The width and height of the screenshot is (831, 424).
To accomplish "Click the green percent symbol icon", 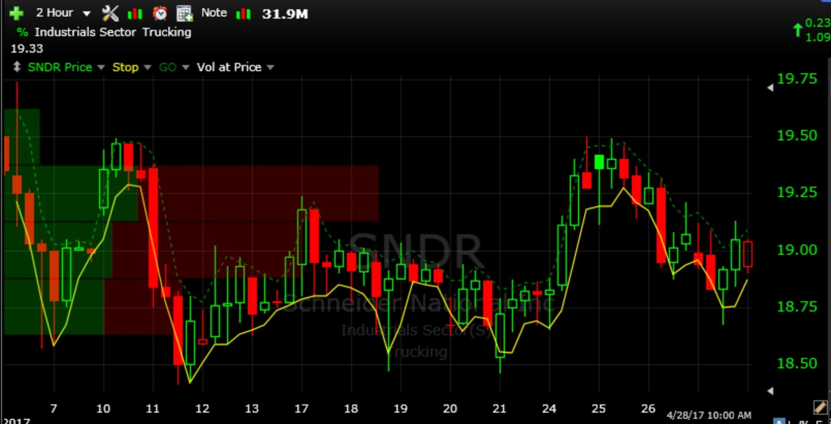I will coord(22,32).
